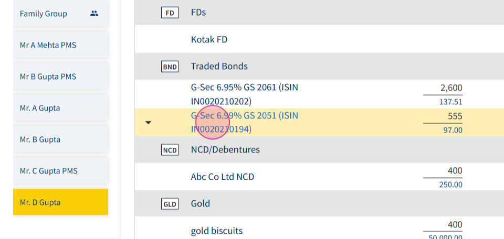Click the Abc Co Ltd NCD holding
The width and height of the screenshot is (504, 239).
pos(223,177)
